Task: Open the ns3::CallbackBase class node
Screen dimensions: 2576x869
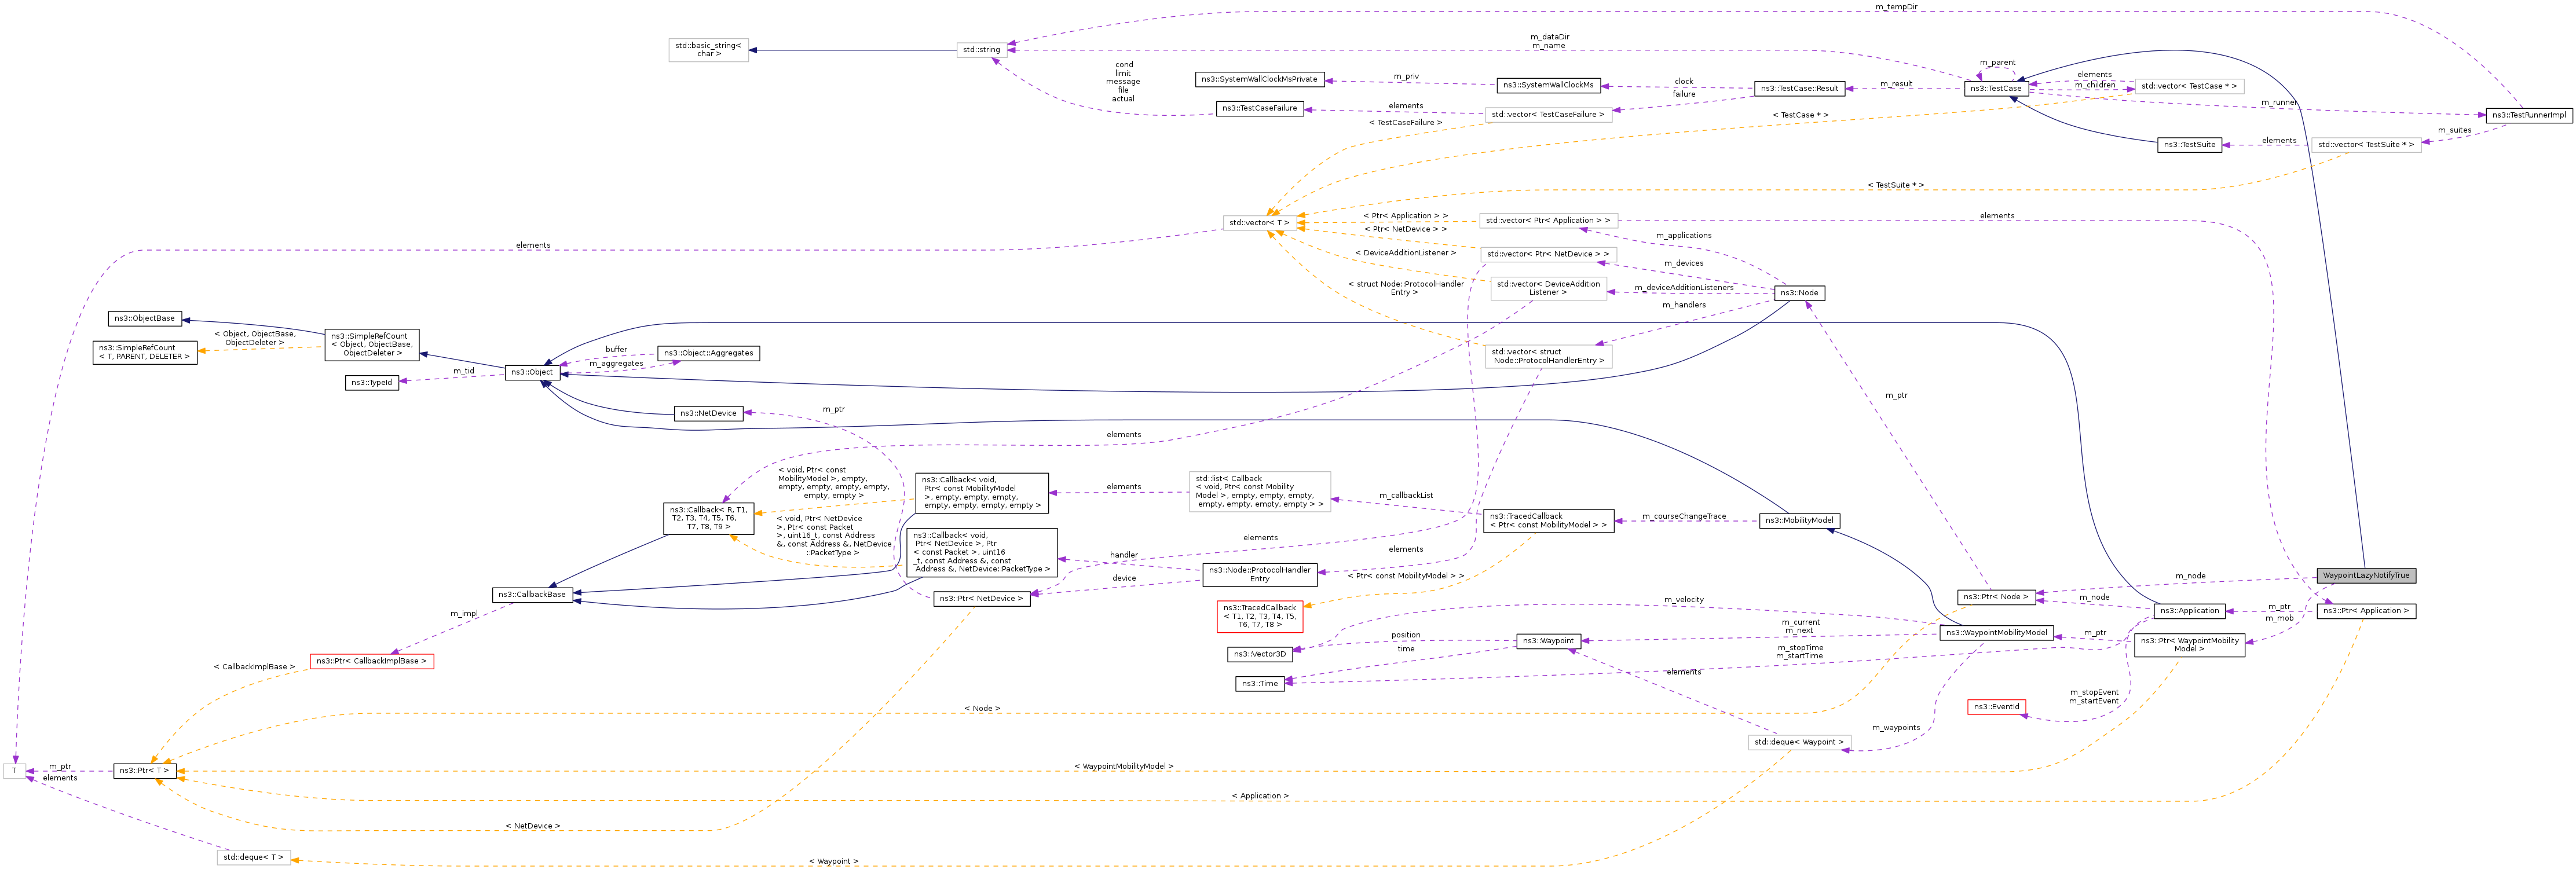Action: pos(532,595)
